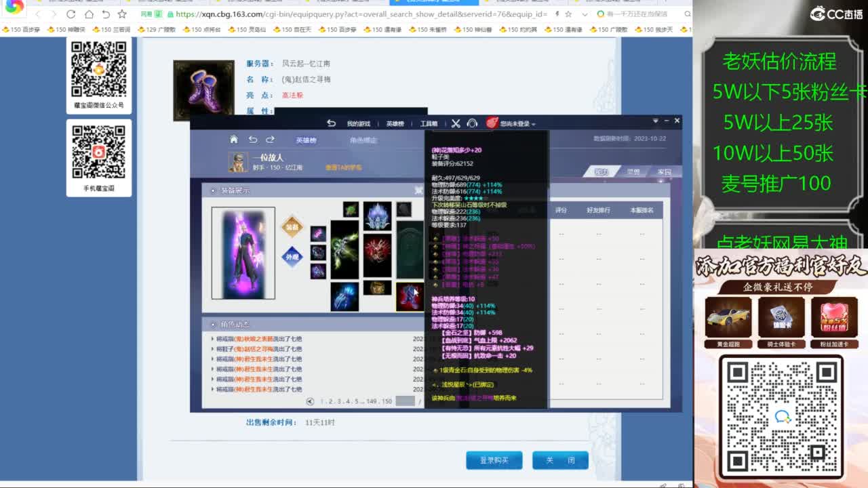Click the browser back arrow
Viewport: 868px width, 488px height.
click(37, 14)
